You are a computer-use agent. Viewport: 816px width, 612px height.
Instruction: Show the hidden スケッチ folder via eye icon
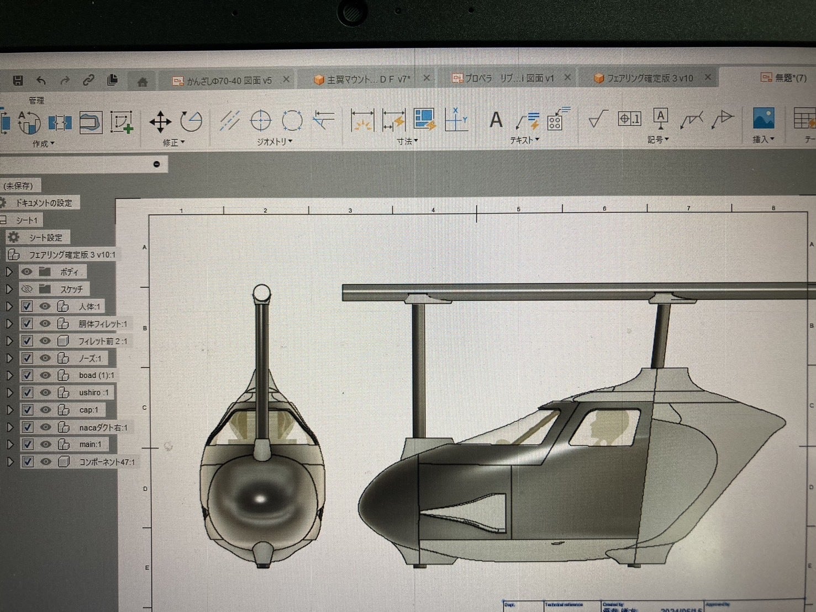[x=27, y=289]
